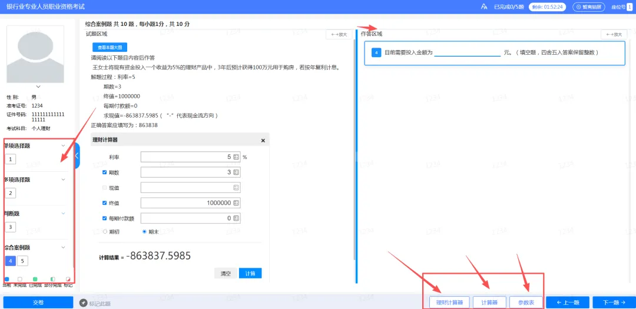Viewport: 636px width, 309px height.
Task: Click the 现值 input field
Action: (191, 188)
